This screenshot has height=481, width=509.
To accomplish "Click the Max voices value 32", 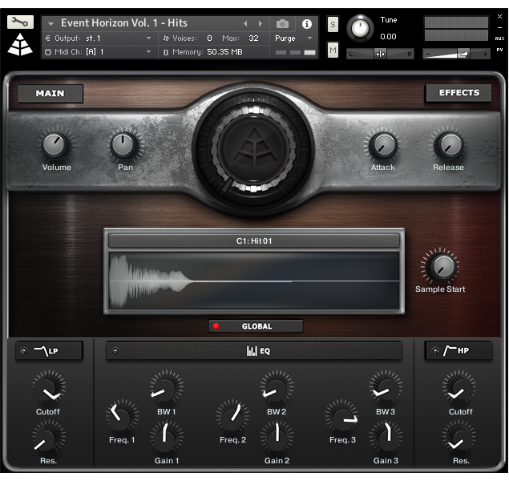I will tap(253, 38).
